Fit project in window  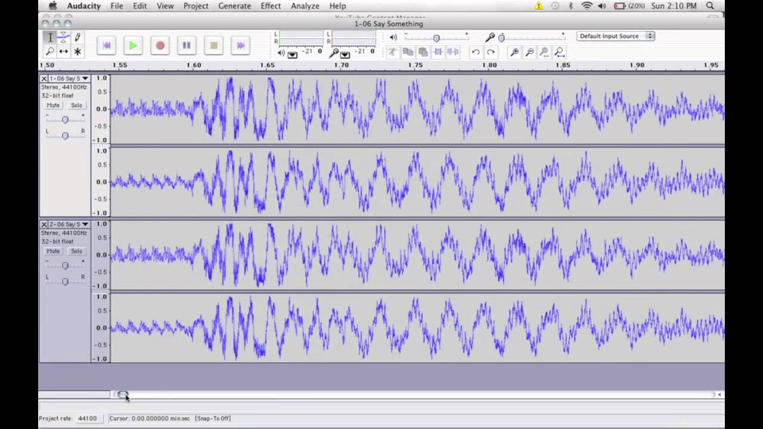click(559, 52)
